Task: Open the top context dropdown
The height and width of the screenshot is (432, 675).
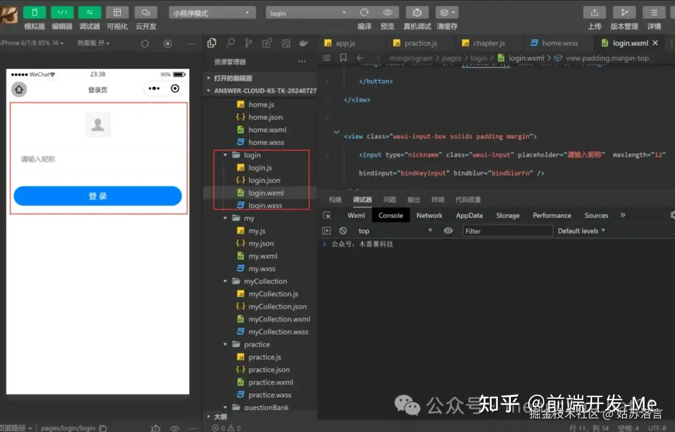Action: [x=395, y=231]
